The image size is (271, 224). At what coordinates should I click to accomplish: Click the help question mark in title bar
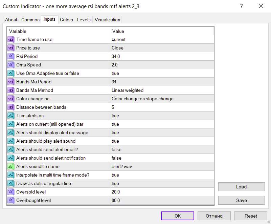click(241, 6)
